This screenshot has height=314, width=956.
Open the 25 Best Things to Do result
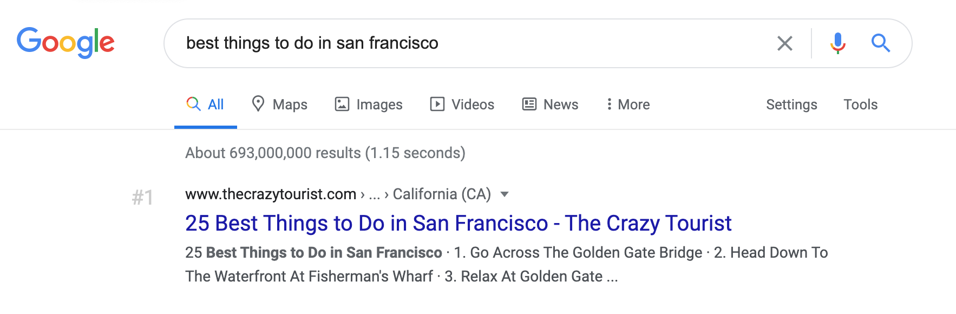(458, 223)
